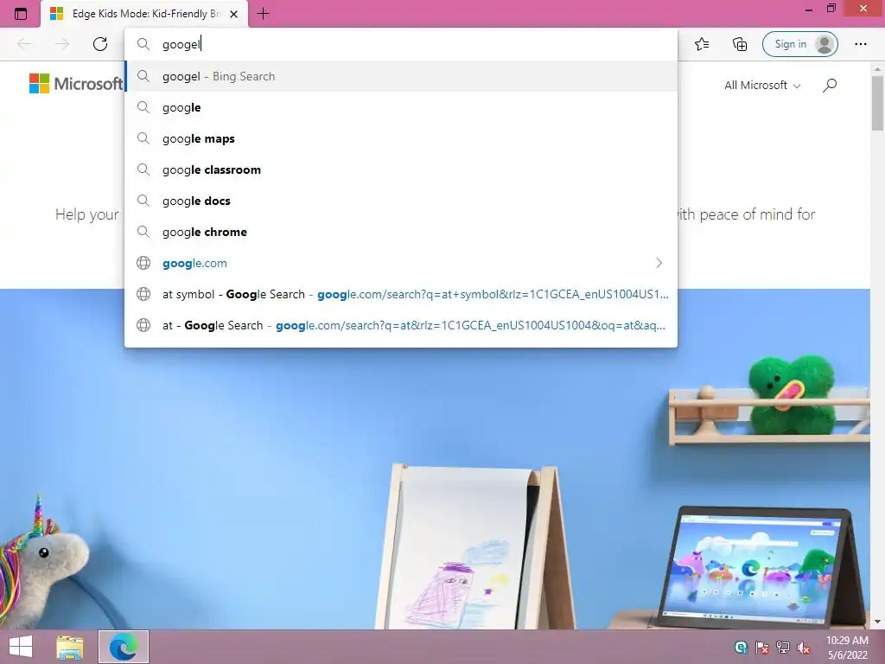This screenshot has height=664, width=885.
Task: Click scrollbar down arrow
Action: tap(878, 622)
